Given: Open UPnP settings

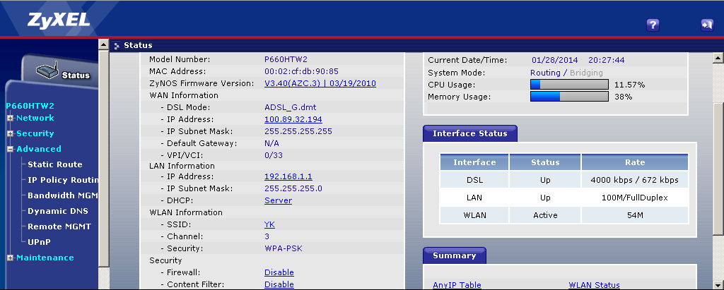Looking at the screenshot, I should coord(40,242).
